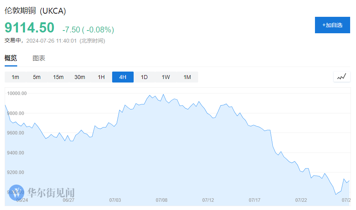Select the 5m interval
This screenshot has width=356, height=210.
(x=37, y=77)
